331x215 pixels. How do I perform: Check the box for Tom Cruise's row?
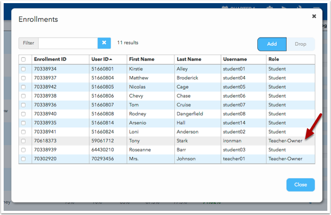point(23,105)
